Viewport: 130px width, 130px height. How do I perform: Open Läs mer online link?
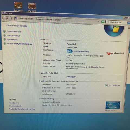[x=111, y=110]
